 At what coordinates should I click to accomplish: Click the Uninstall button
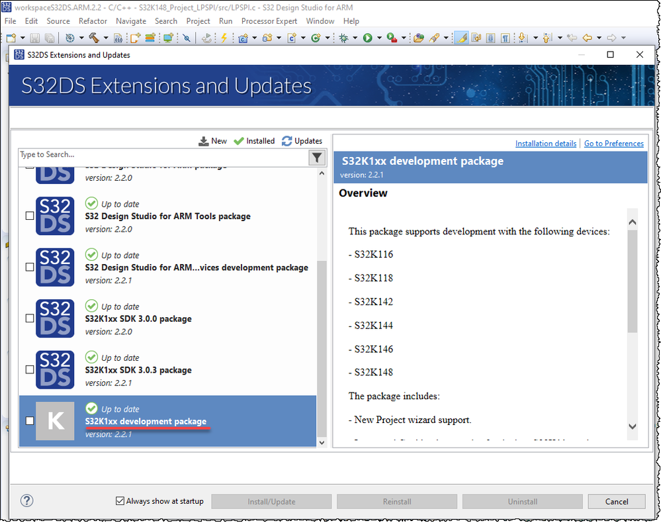pos(522,502)
